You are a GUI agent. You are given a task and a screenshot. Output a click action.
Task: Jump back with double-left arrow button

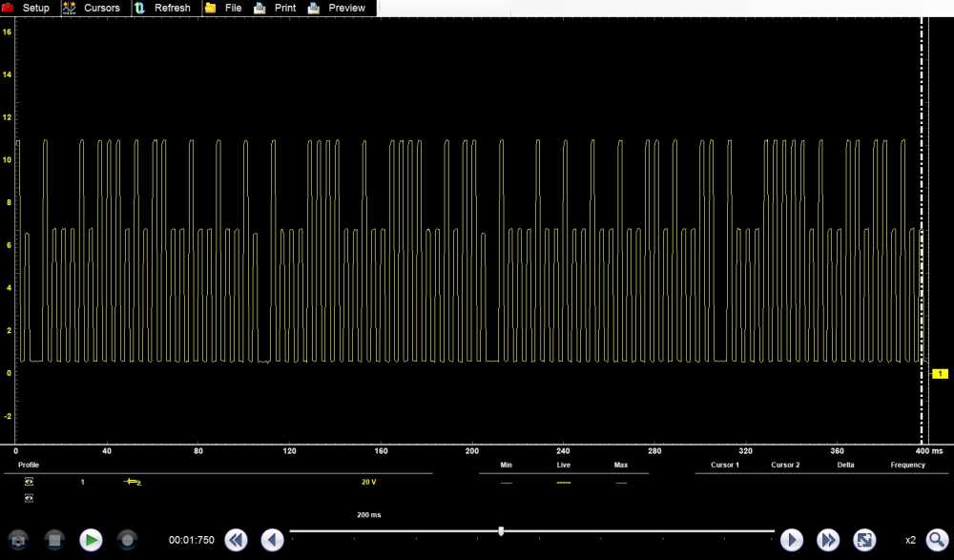[236, 540]
